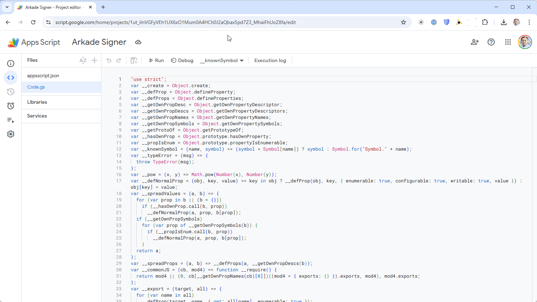The image size is (537, 302).
Task: Toggle the bookmark star for this page
Action: (403, 22)
